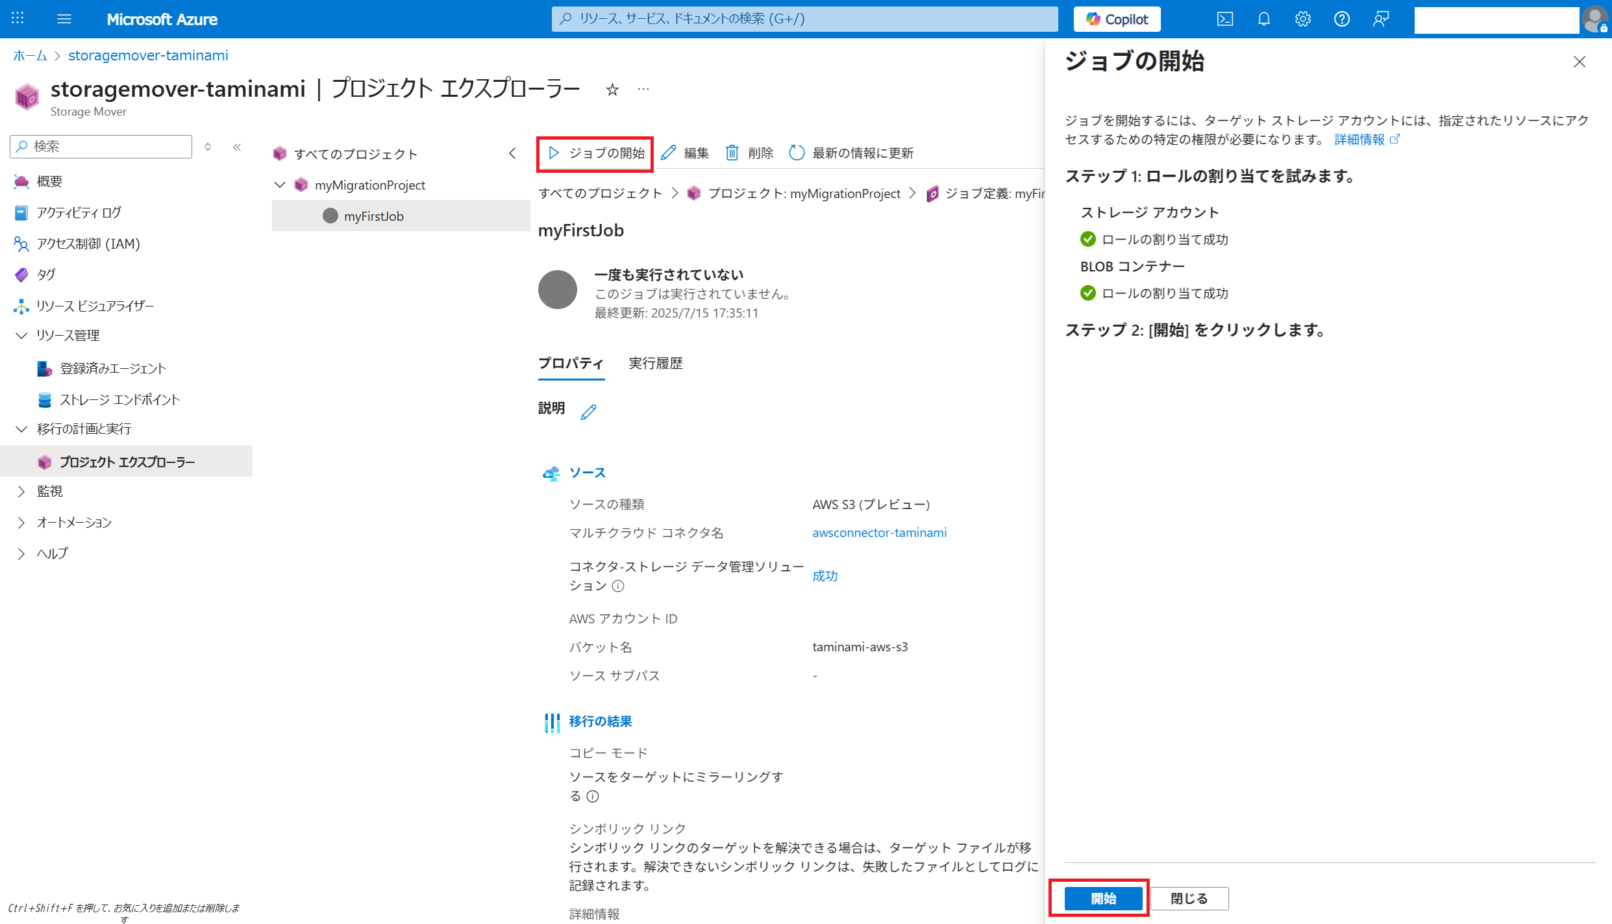Click 編集 pencil toolbar button
Viewport: 1612px width, 924px height.
coord(684,153)
